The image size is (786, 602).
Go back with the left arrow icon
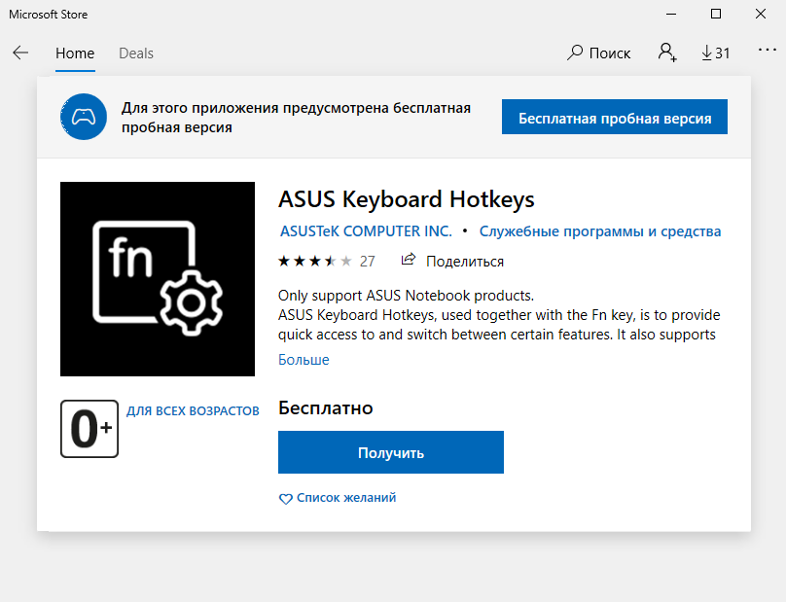pyautogui.click(x=20, y=53)
